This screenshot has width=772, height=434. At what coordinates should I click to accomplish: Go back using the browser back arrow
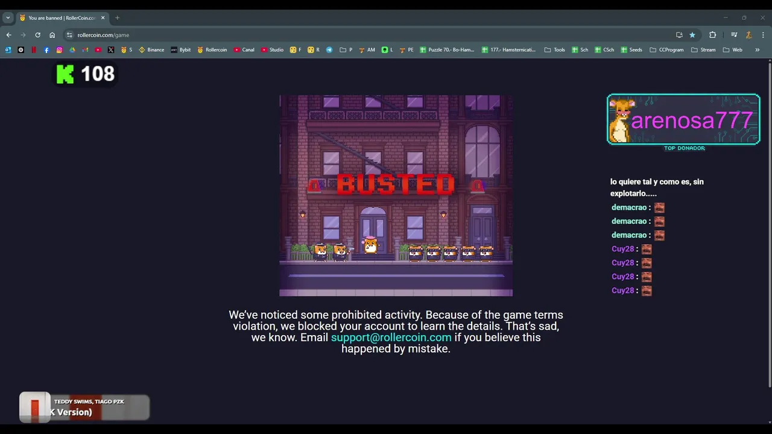pyautogui.click(x=8, y=35)
